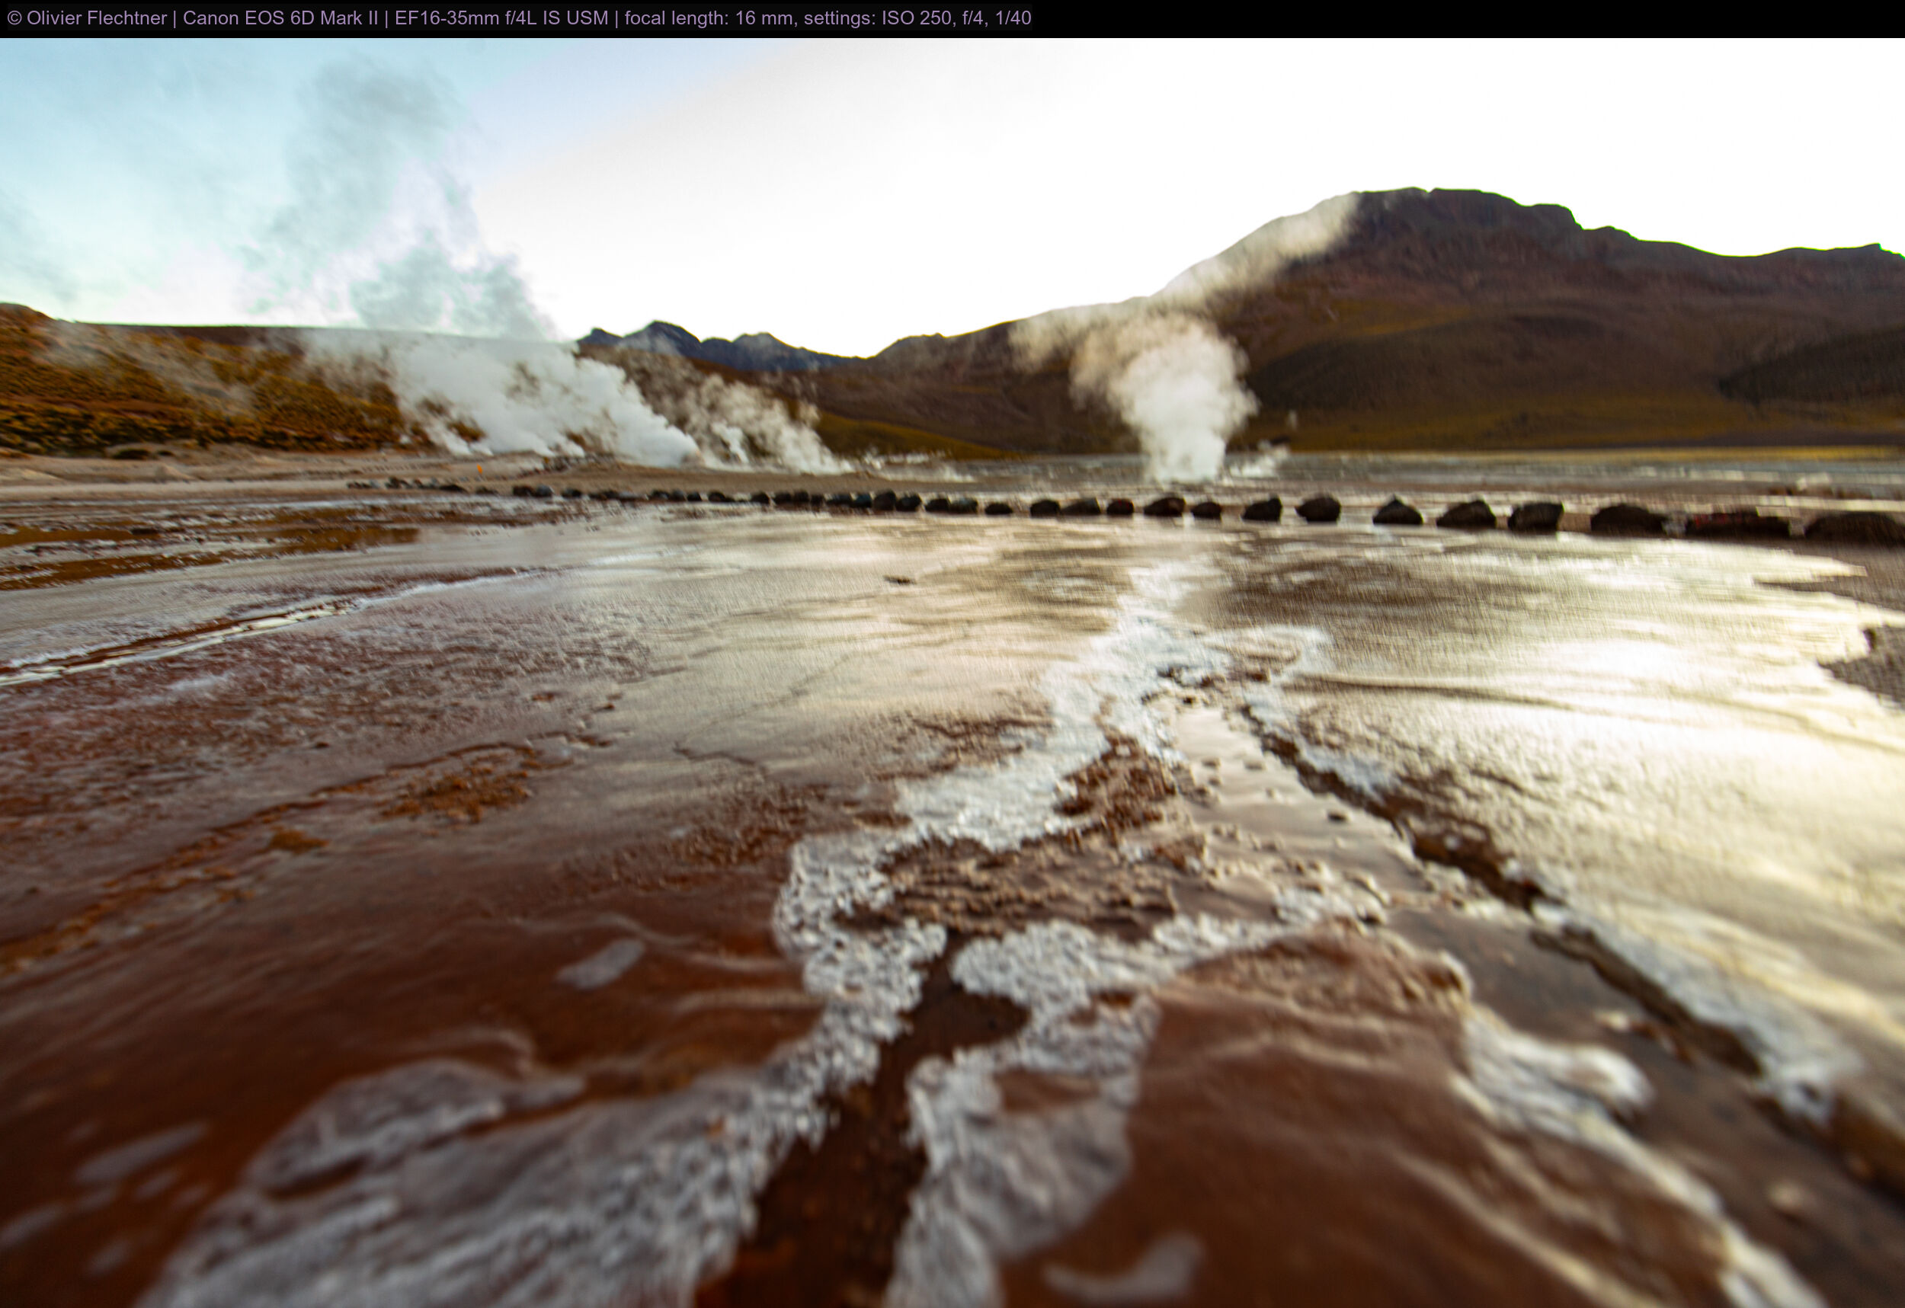Click the photo caption with camera settings
This screenshot has width=1905, height=1308.
(x=519, y=18)
